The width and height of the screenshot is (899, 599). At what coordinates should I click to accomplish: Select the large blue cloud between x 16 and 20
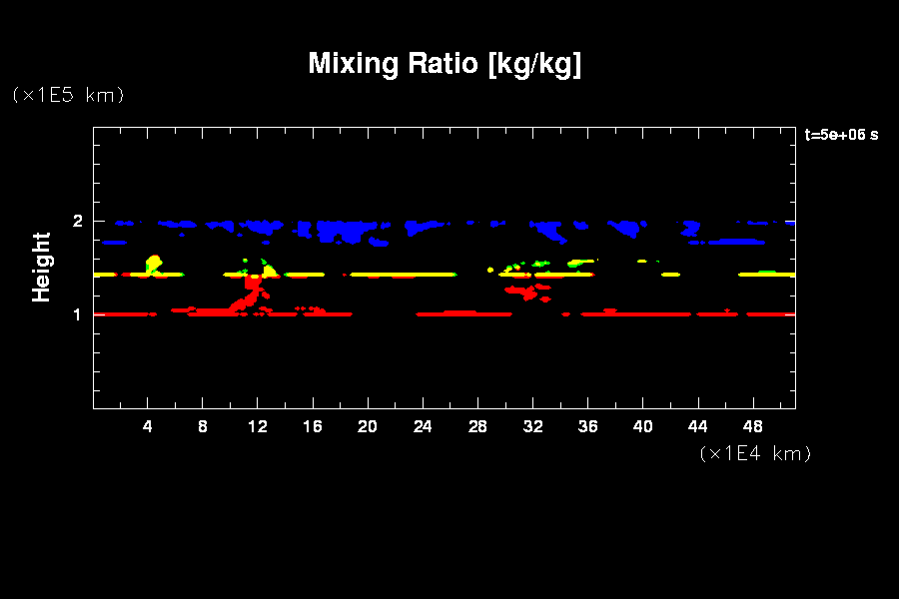tap(340, 232)
